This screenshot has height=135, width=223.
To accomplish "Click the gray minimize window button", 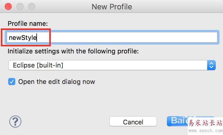I will (20, 6).
